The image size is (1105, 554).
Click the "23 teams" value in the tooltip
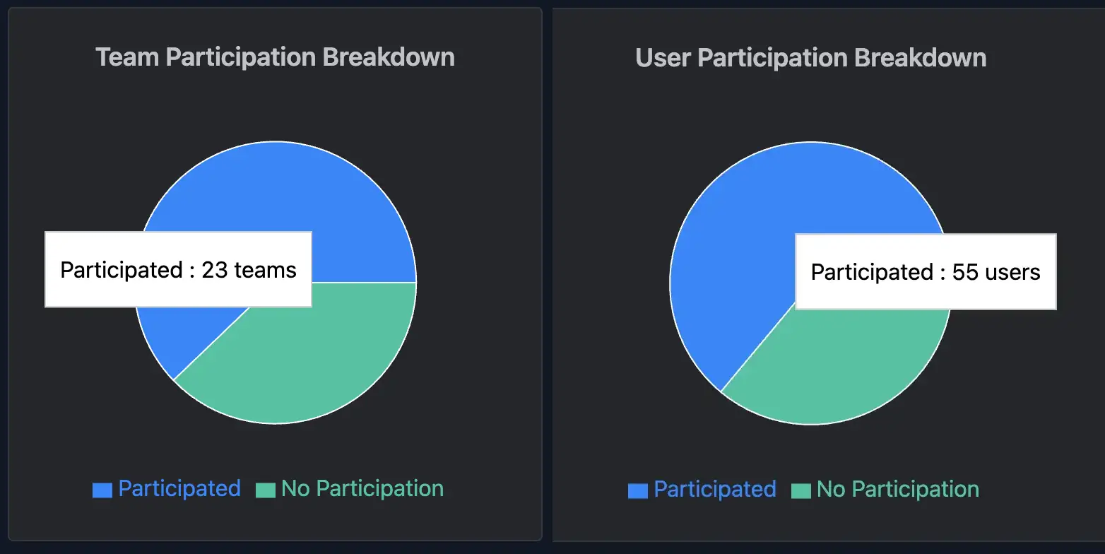(249, 270)
